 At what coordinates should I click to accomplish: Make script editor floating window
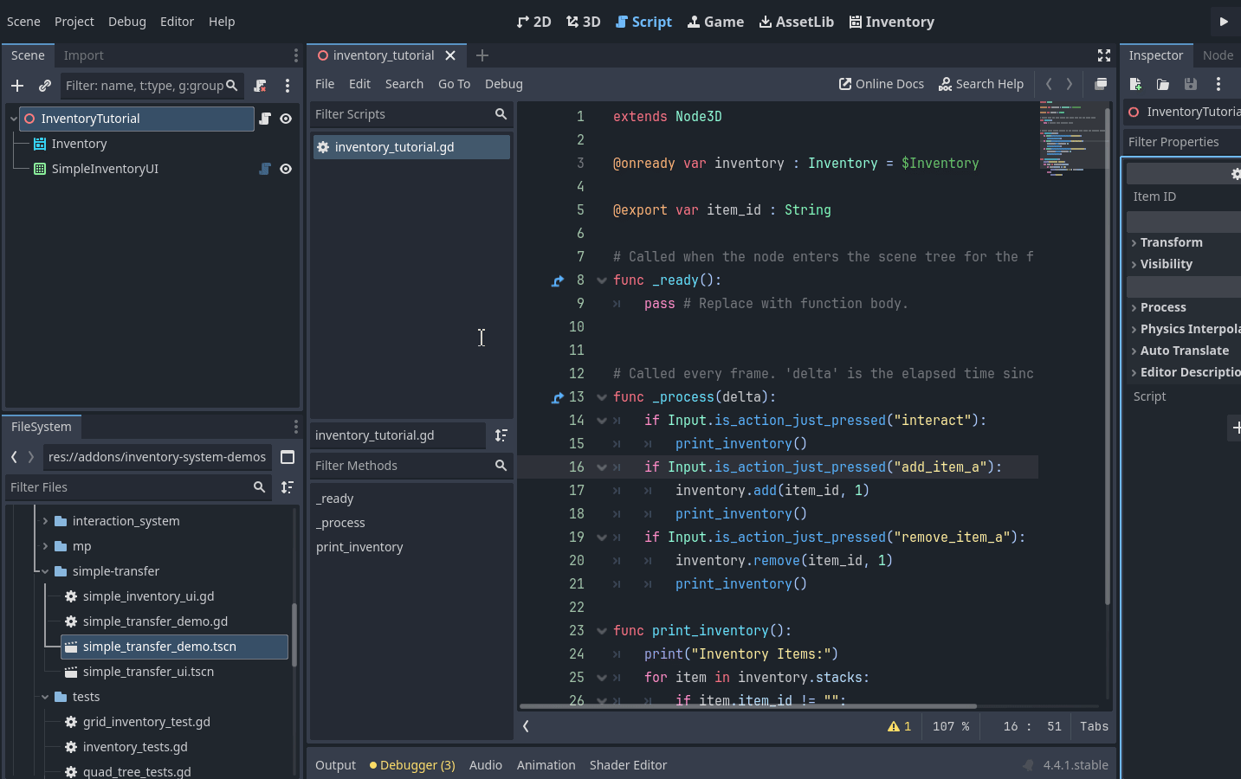pos(1101,84)
